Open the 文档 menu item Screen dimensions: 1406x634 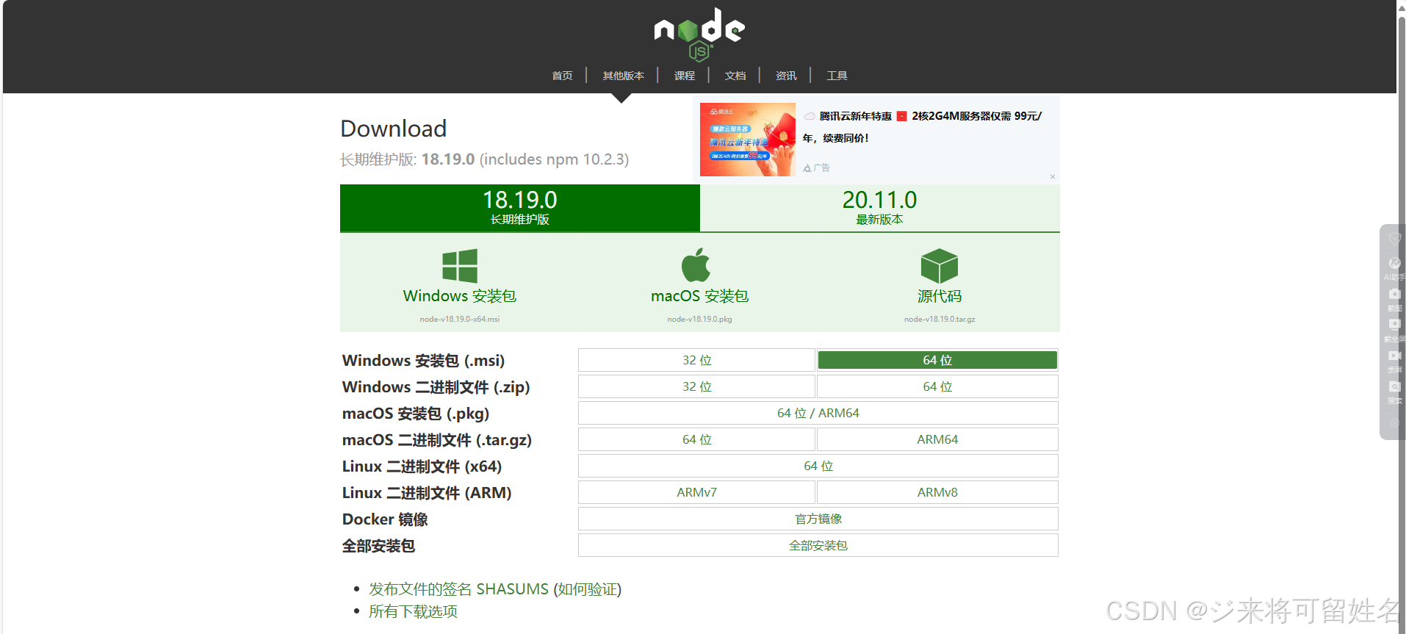point(735,76)
